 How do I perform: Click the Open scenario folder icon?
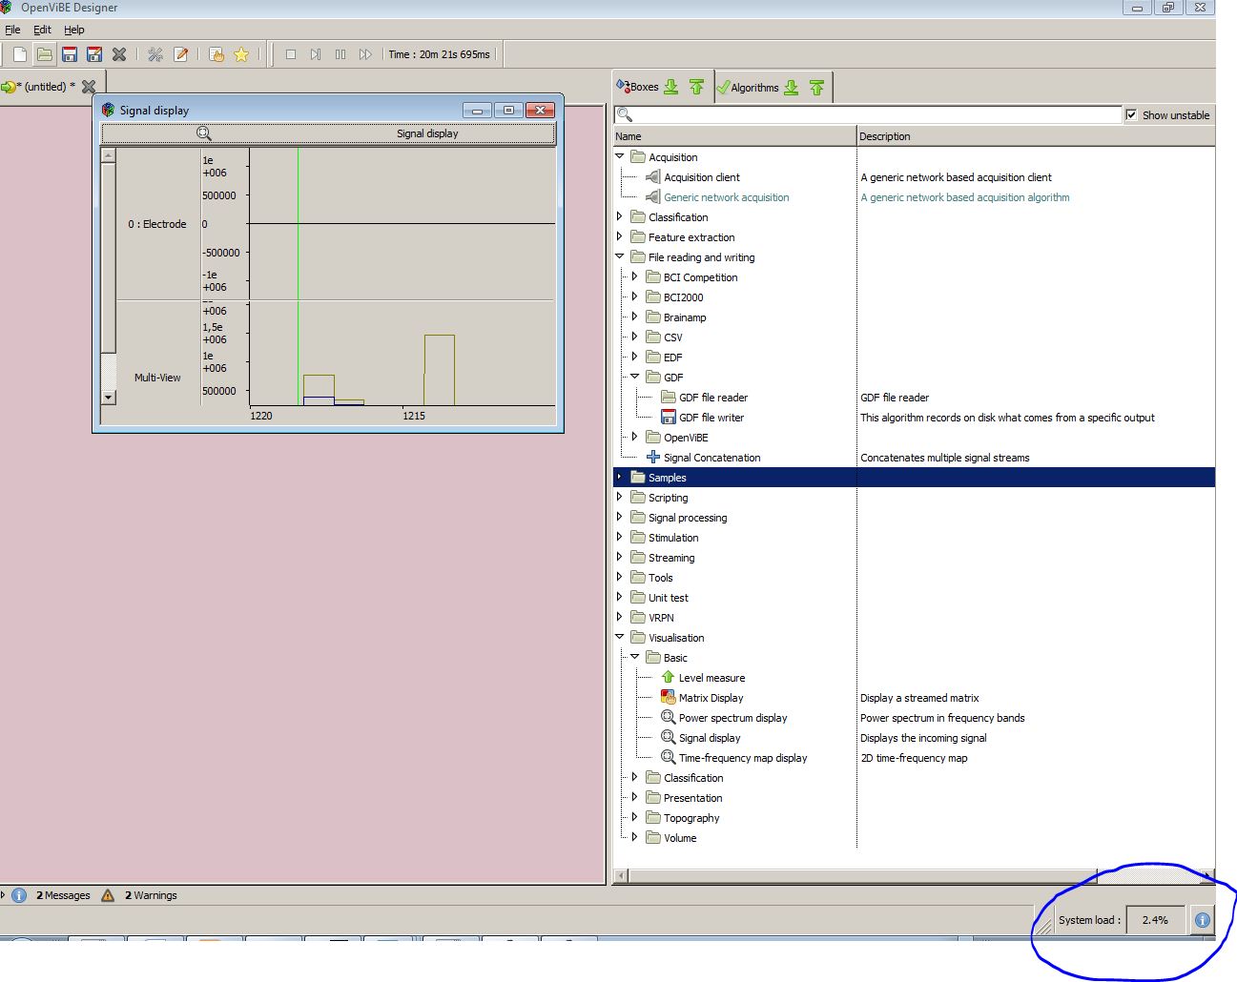click(45, 54)
